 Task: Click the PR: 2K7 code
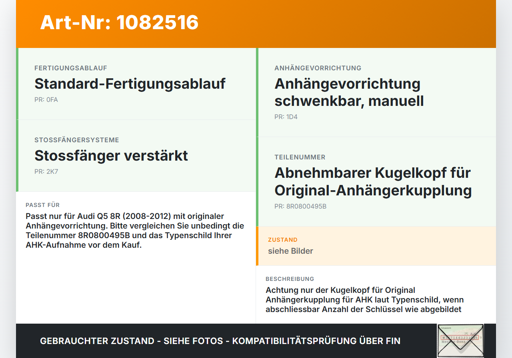tap(46, 172)
